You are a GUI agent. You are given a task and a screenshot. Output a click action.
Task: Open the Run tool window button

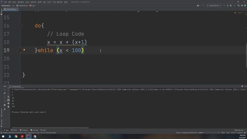pyautogui.click(x=6, y=130)
